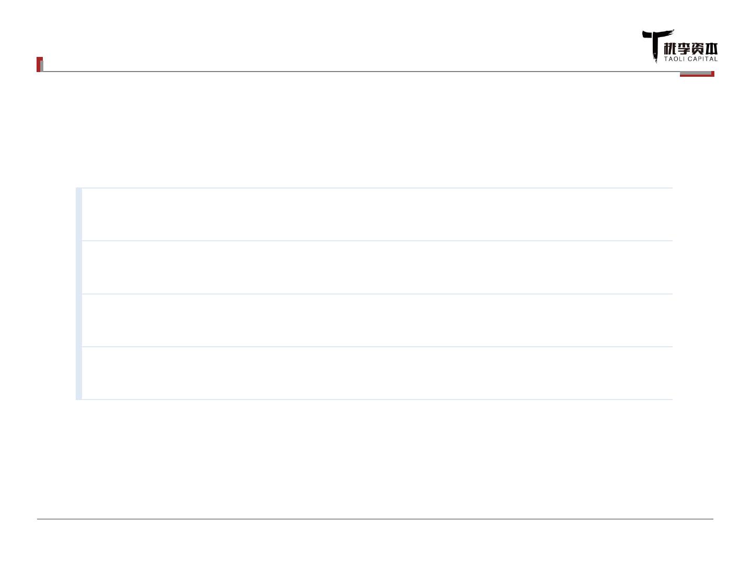
Task: Click the light blue vertical table sidebar
Action: click(79, 293)
